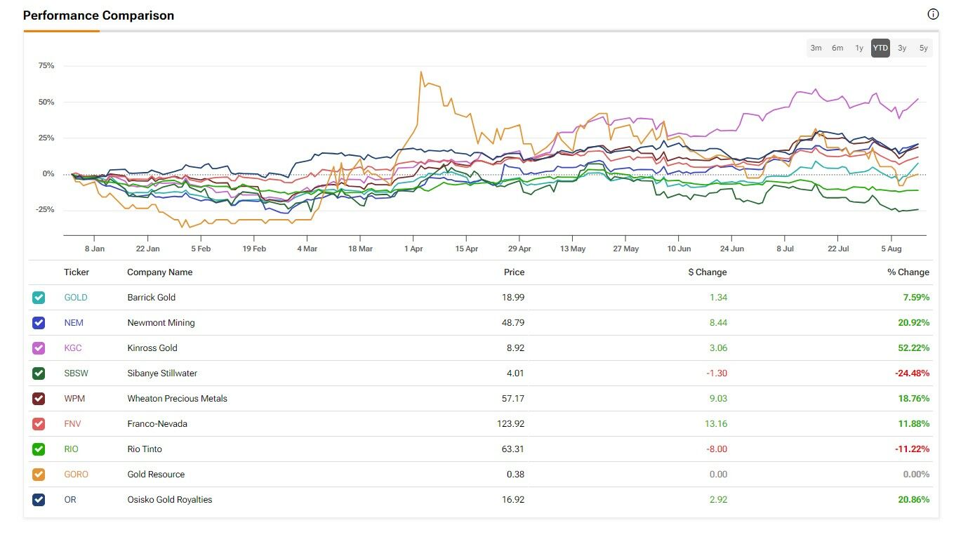The height and width of the screenshot is (542, 968).
Task: Click the info icon beside Performance Comparison
Action: pyautogui.click(x=933, y=14)
